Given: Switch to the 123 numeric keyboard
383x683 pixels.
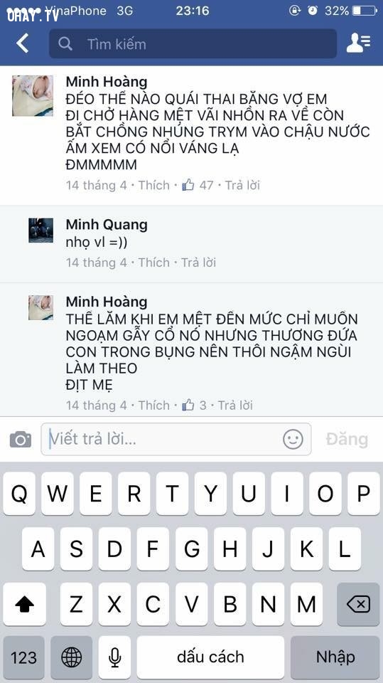Looking at the screenshot, I should (x=24, y=657).
